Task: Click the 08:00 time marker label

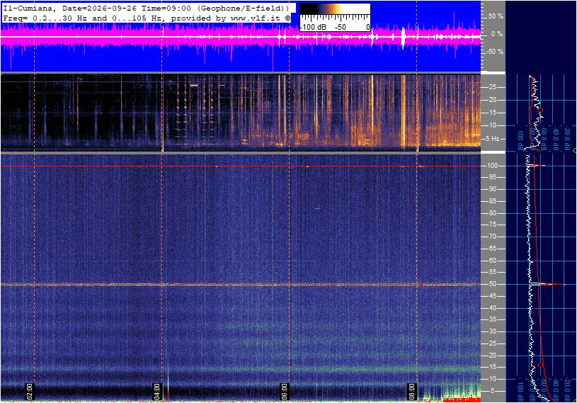Action: click(x=411, y=391)
